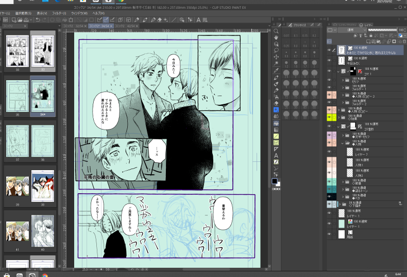Collapse the ◆人物 folder

click(343, 143)
